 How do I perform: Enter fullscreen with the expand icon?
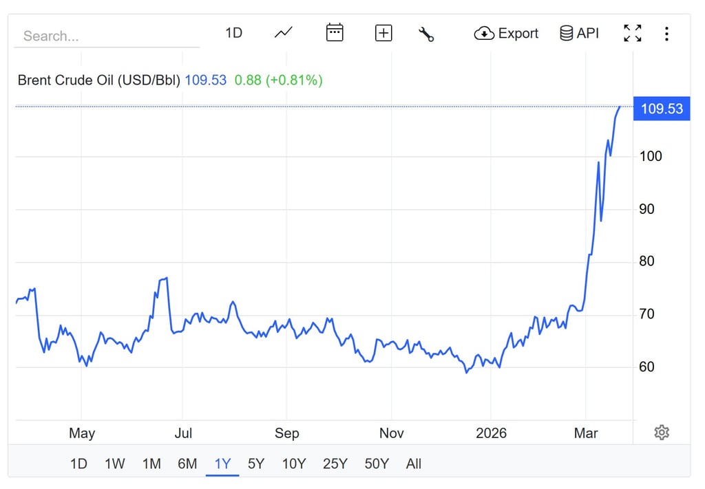(632, 33)
